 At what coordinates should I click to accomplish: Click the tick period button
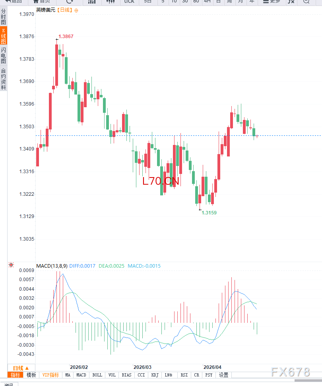click(x=129, y=2)
